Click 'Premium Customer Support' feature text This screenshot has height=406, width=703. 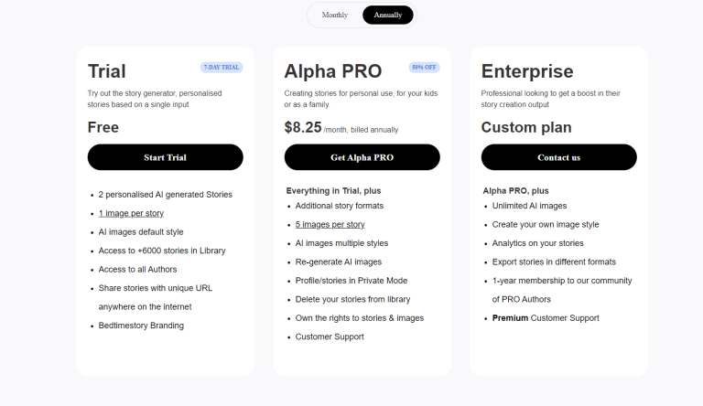[x=546, y=318]
